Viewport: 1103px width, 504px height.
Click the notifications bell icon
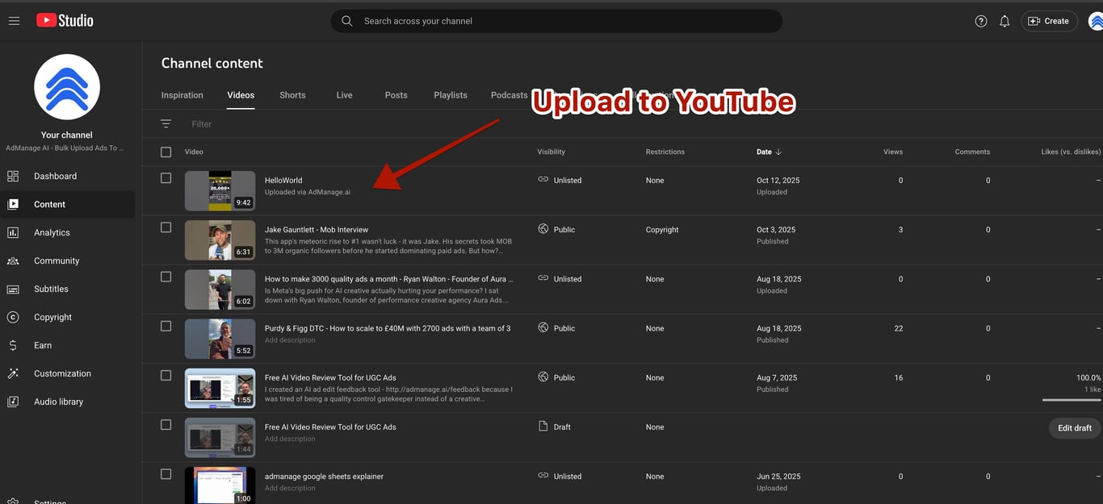pyautogui.click(x=1004, y=20)
